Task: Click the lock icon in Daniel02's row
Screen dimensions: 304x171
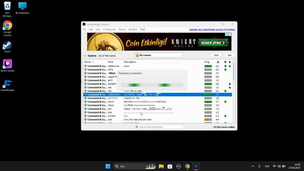Action: pyautogui.click(x=230, y=84)
